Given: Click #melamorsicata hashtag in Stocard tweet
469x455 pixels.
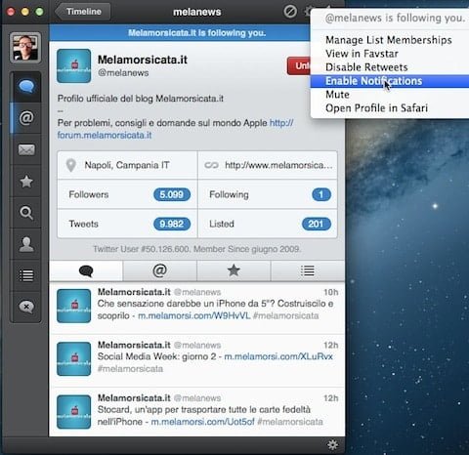Looking at the screenshot, I should [x=290, y=422].
